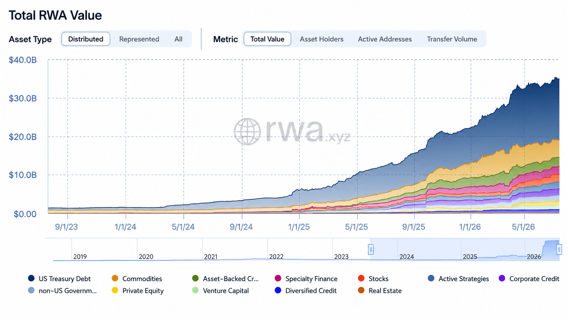Select the All asset type option

pos(178,39)
